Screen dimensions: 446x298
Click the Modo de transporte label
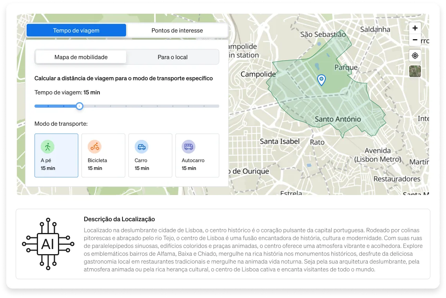61,124
